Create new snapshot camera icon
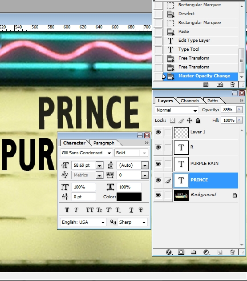Screen dimensions: 247x281 tap(220, 84)
